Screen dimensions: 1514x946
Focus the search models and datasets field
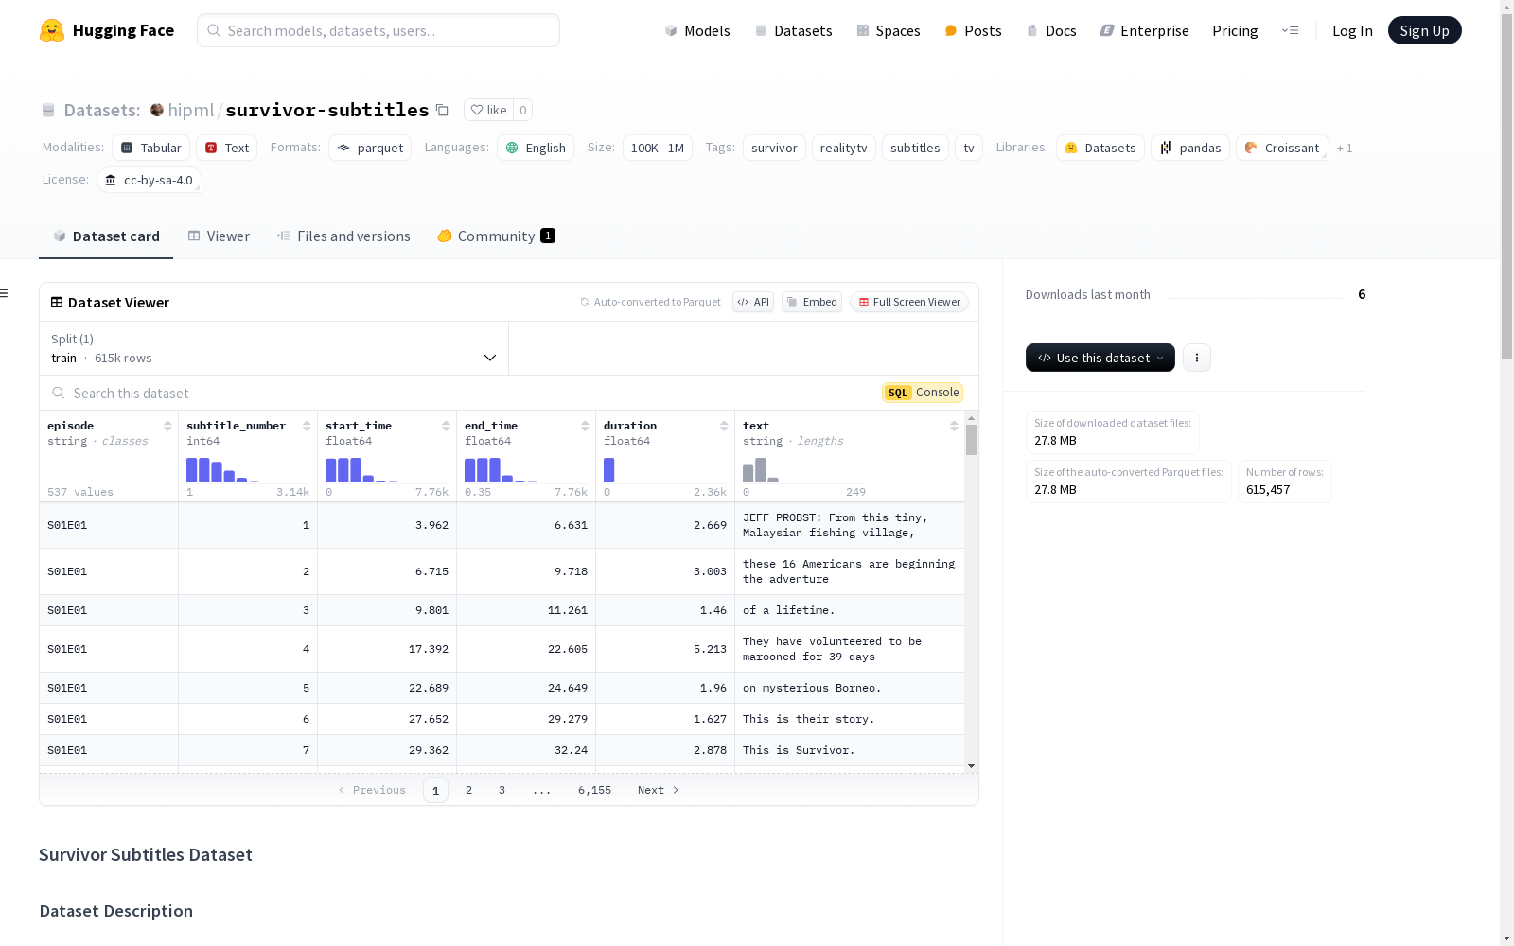coord(378,30)
